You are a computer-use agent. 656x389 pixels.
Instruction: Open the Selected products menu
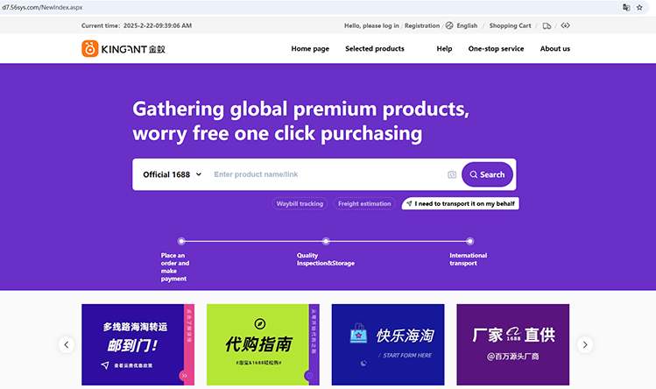click(x=375, y=48)
